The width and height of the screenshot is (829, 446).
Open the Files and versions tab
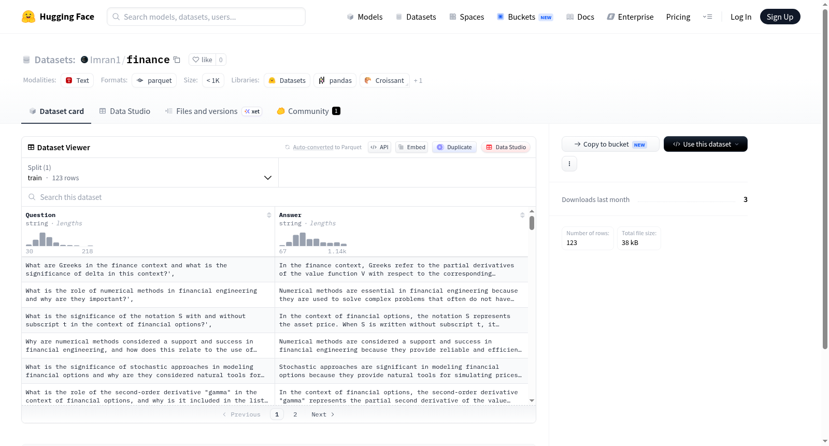(x=213, y=111)
